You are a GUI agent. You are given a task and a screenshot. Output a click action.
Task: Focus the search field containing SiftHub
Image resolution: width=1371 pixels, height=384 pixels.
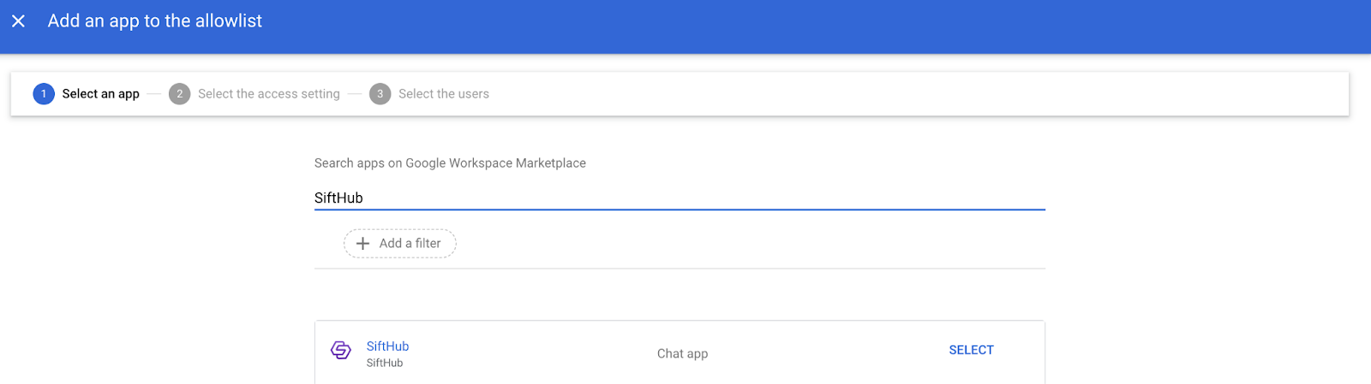(677, 198)
